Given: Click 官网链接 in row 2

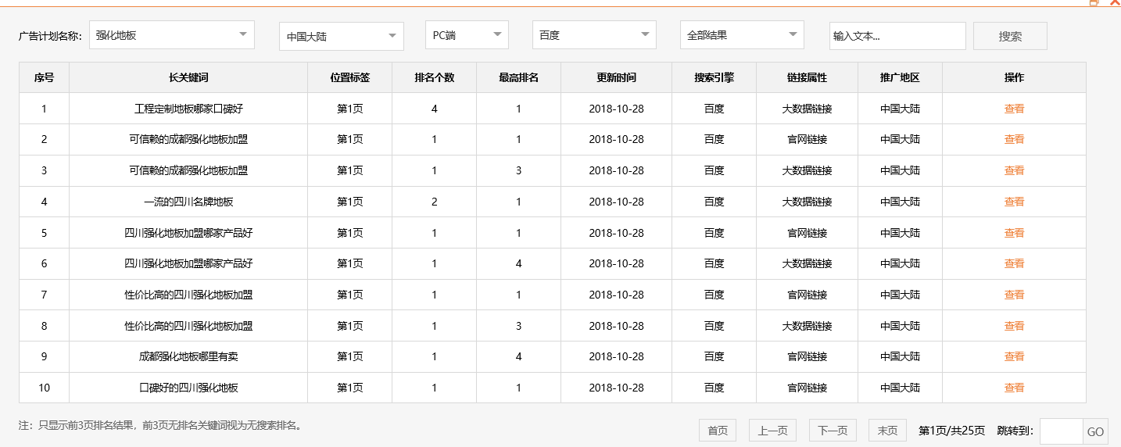Looking at the screenshot, I should click(807, 139).
